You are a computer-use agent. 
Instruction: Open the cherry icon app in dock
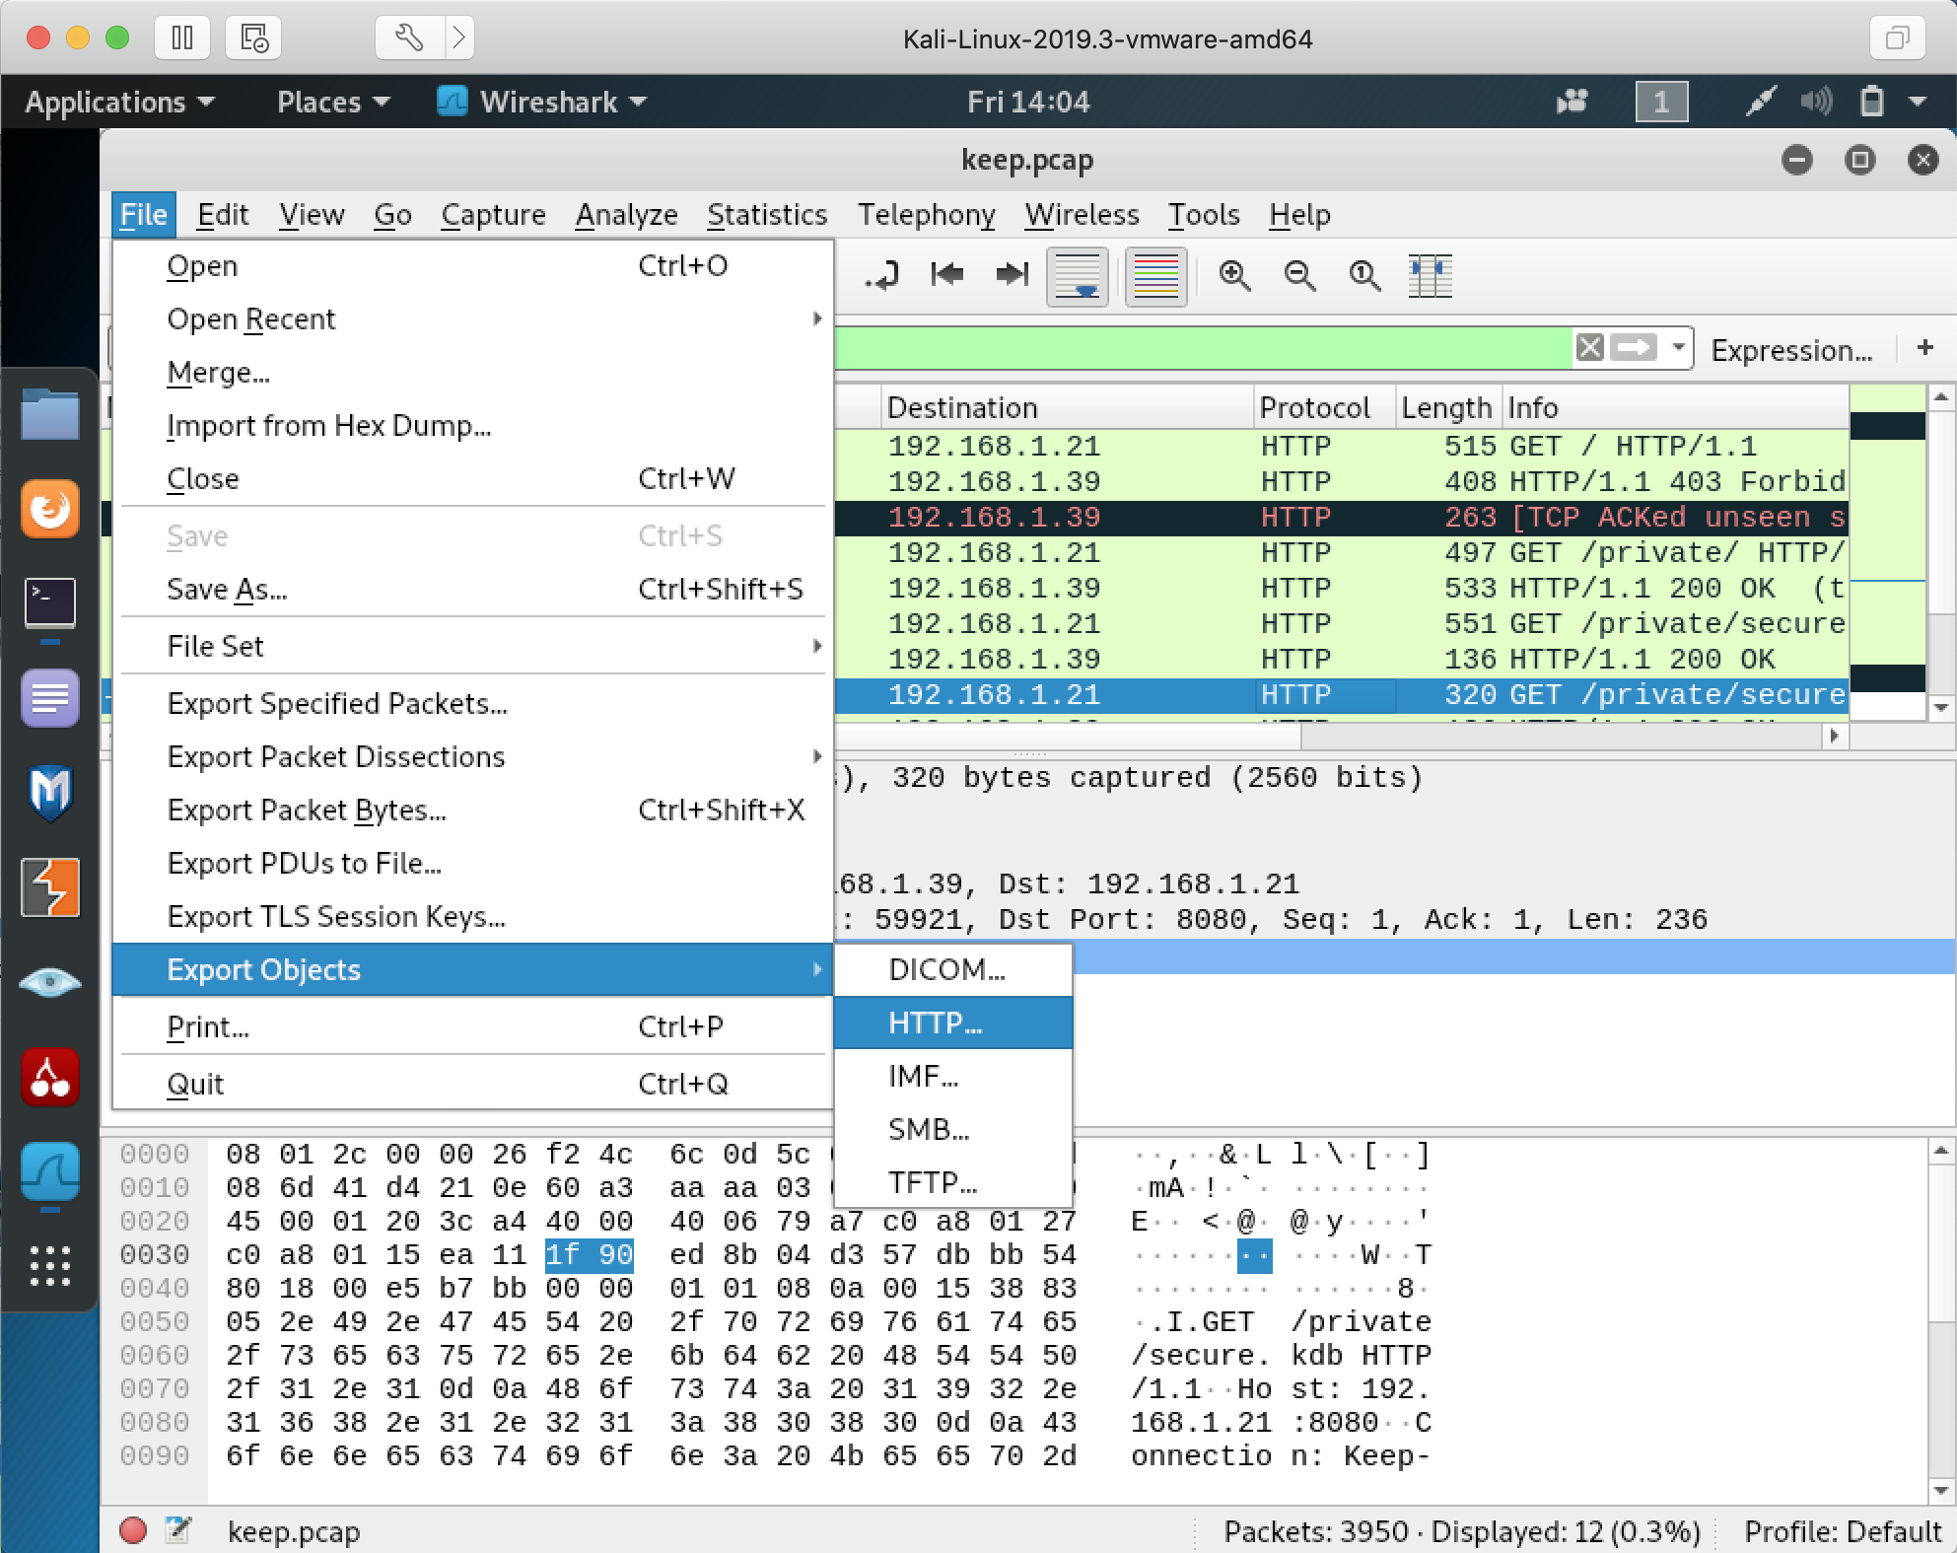(x=49, y=1077)
